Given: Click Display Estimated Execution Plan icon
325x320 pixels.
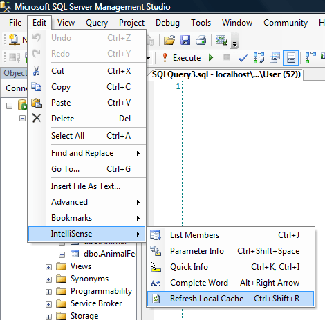Looking at the screenshot, I should pos(259,58).
